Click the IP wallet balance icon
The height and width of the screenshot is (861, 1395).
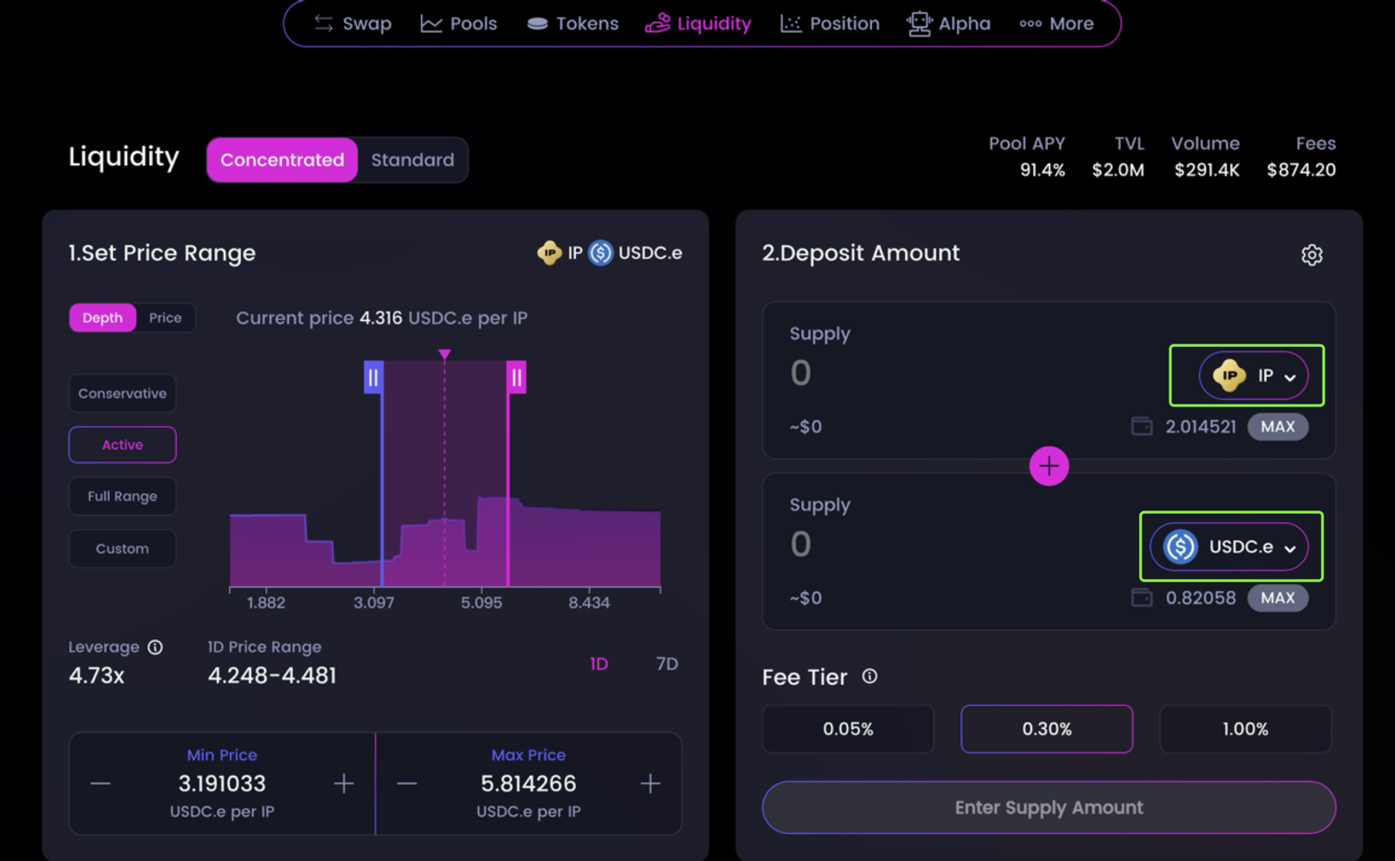pyautogui.click(x=1142, y=427)
